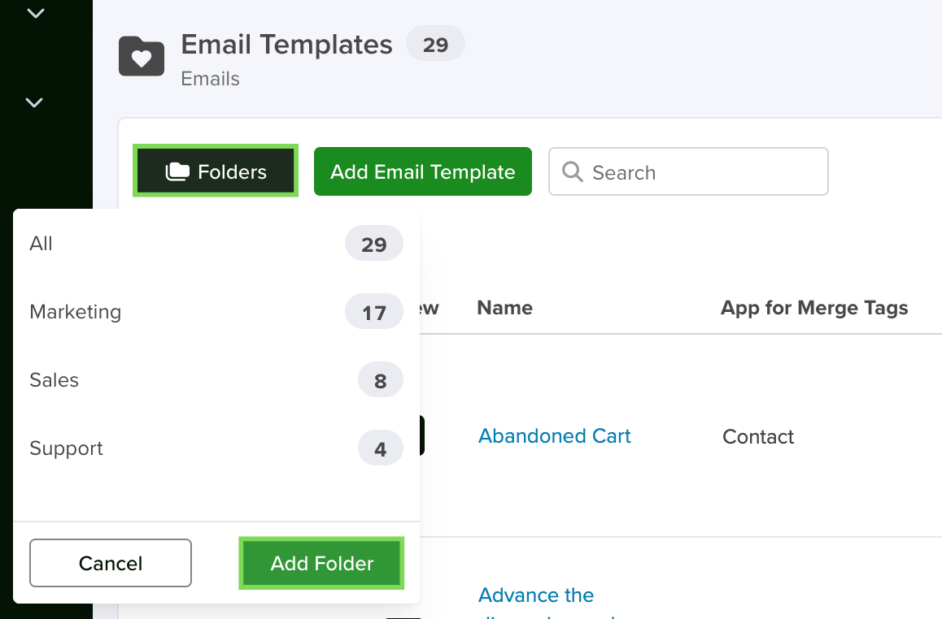Click the stacked folders icon on Folders button
This screenshot has height=619, width=942.
click(x=177, y=171)
